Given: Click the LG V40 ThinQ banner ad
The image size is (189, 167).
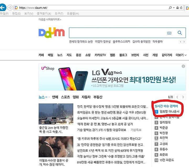Looking at the screenshot, I should [x=112, y=77].
